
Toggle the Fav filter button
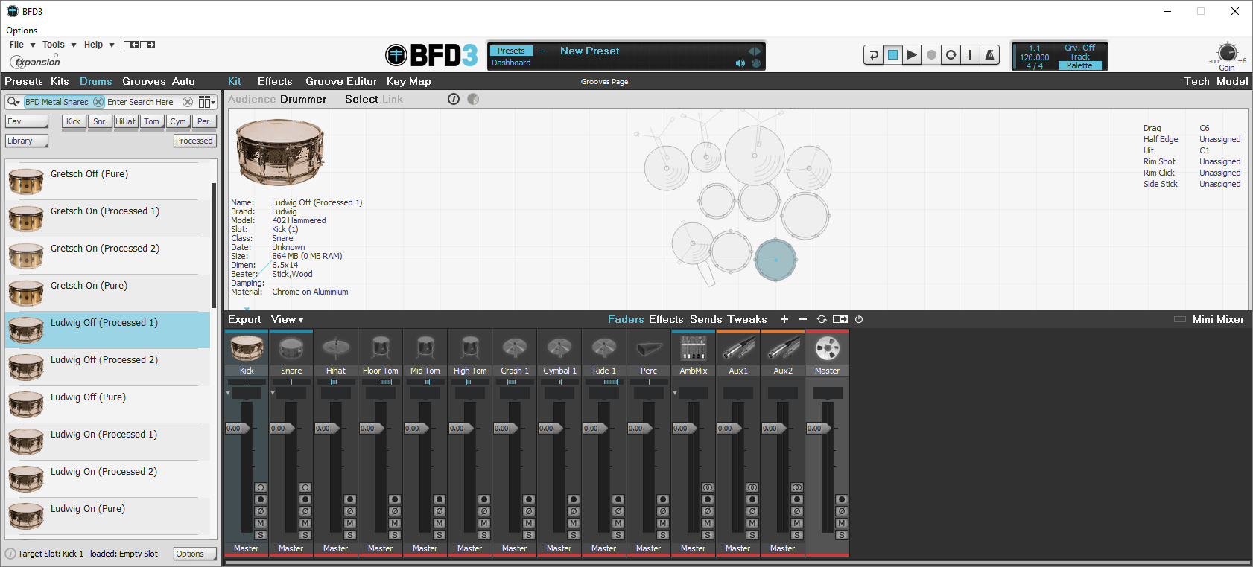[x=27, y=121]
